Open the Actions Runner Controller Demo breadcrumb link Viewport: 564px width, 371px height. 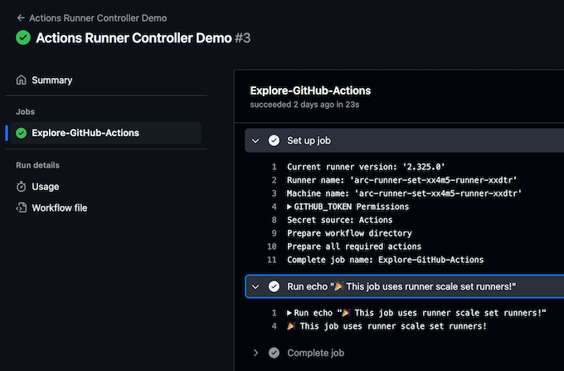(98, 18)
